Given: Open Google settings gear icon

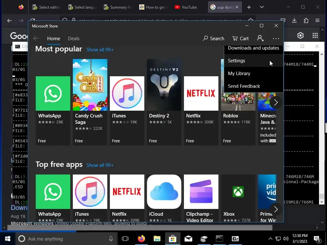Looking at the screenshot, I should coord(300,35).
